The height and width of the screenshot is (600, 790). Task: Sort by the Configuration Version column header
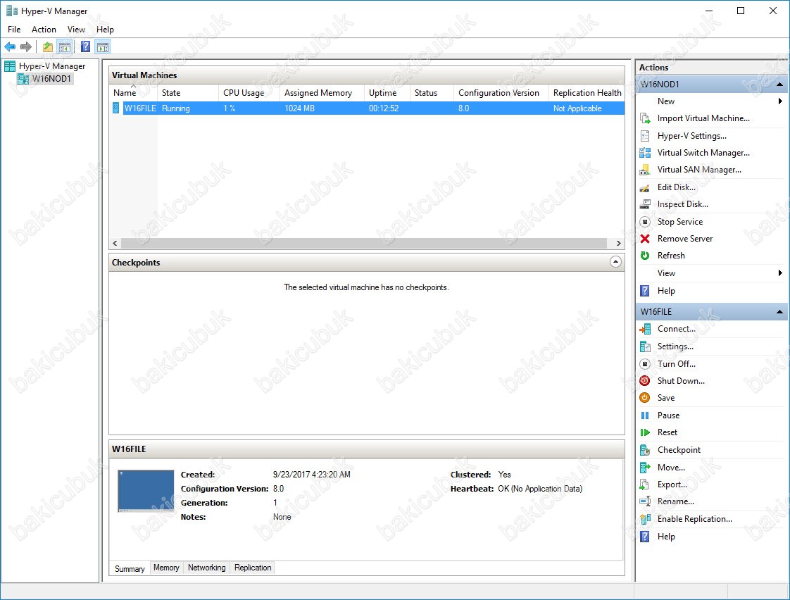pyautogui.click(x=501, y=93)
